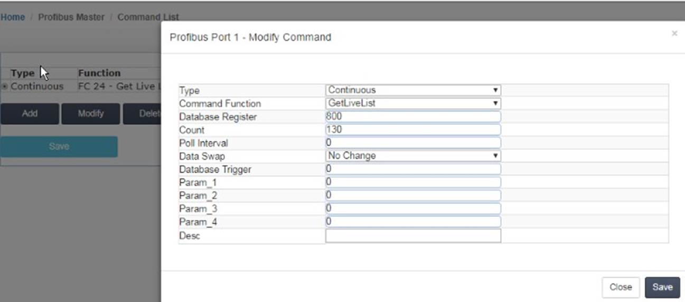Click the empty Desc text field
This screenshot has height=302, width=685.
(413, 235)
